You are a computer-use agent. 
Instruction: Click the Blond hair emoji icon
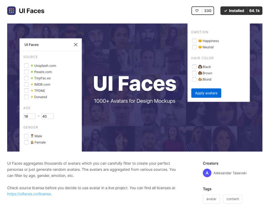tap(200, 79)
